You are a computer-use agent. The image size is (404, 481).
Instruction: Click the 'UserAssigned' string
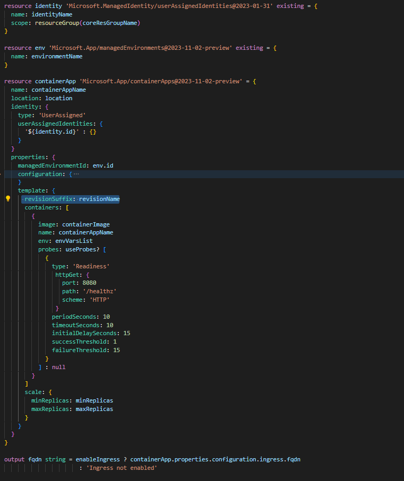(62, 115)
